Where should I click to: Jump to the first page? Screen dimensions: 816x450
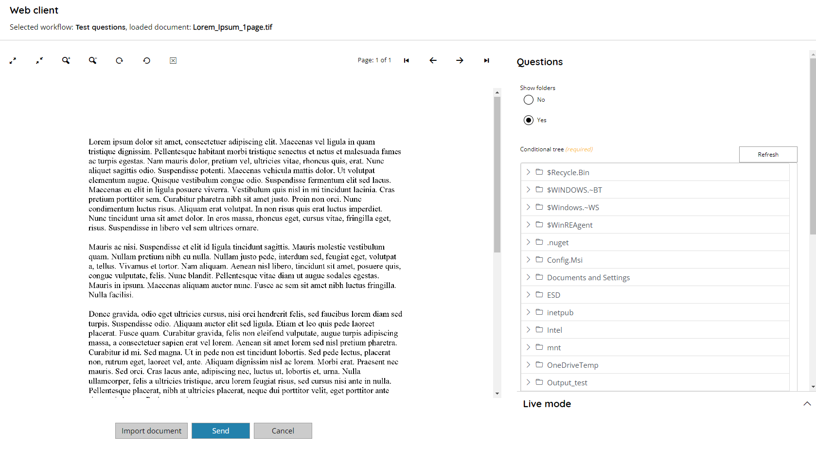pos(407,60)
